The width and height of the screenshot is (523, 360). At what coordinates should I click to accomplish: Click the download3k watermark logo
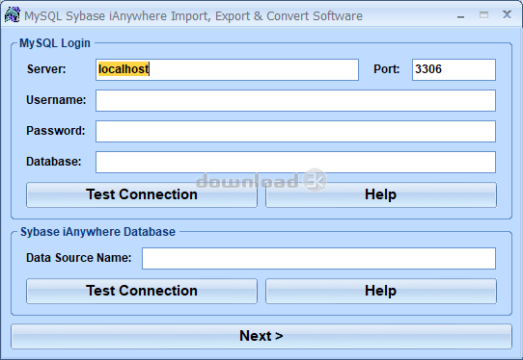point(261,181)
